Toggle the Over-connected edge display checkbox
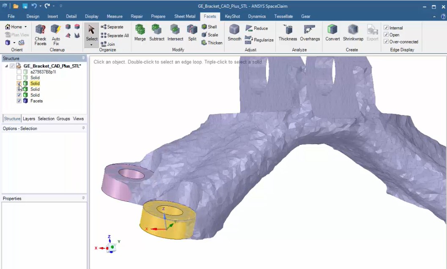This screenshot has height=269, width=447. [386, 41]
